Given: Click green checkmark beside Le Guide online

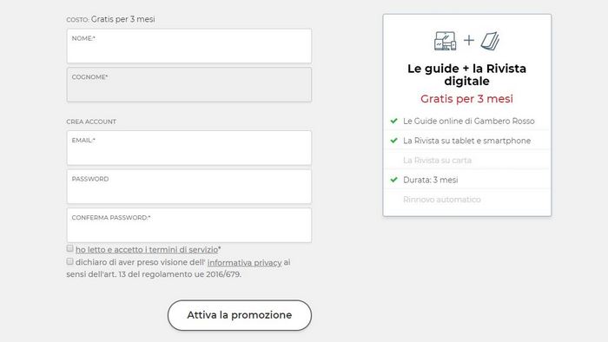Looking at the screenshot, I should (x=394, y=121).
